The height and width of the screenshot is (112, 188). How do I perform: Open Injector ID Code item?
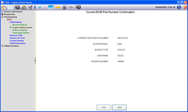[x=17, y=38]
